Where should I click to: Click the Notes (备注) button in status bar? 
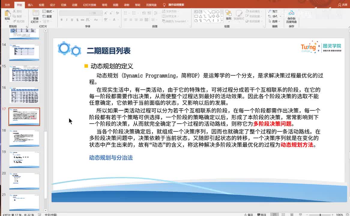point(249,214)
